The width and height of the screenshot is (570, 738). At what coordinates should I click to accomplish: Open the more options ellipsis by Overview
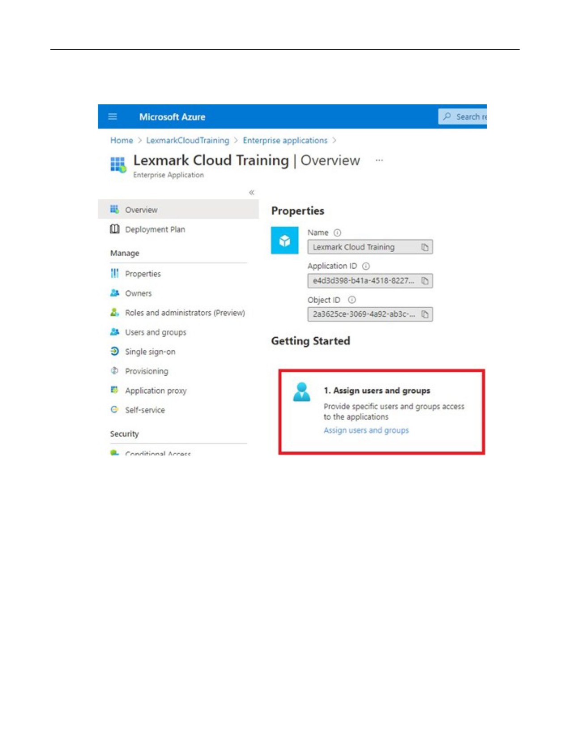(x=379, y=160)
